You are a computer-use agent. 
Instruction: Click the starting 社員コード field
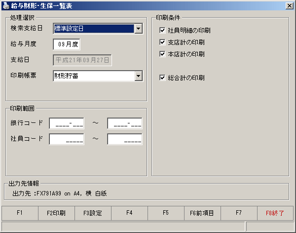tap(67, 139)
